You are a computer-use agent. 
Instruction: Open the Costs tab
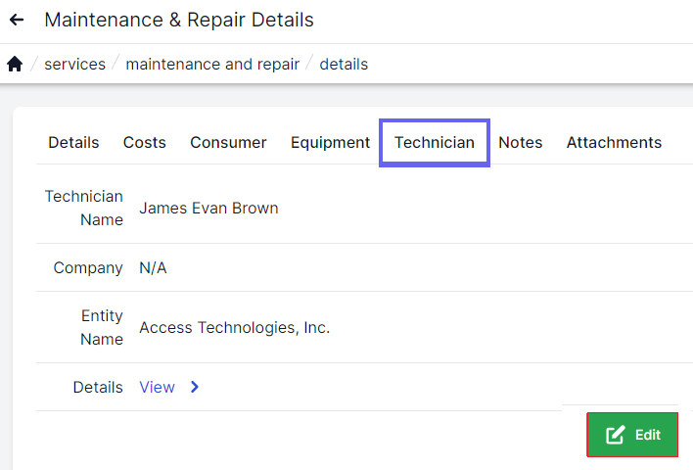tap(144, 142)
